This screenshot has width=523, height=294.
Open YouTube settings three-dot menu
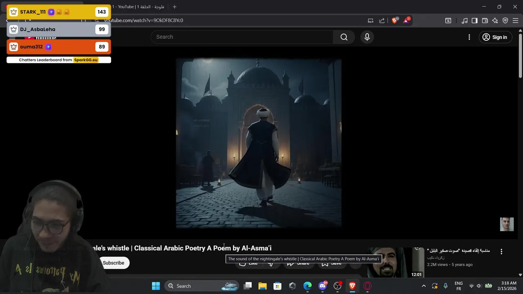point(469,37)
